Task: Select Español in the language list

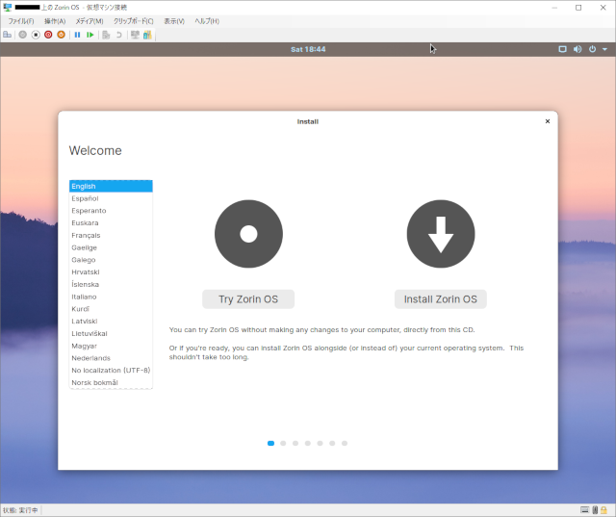Action: click(x=111, y=198)
